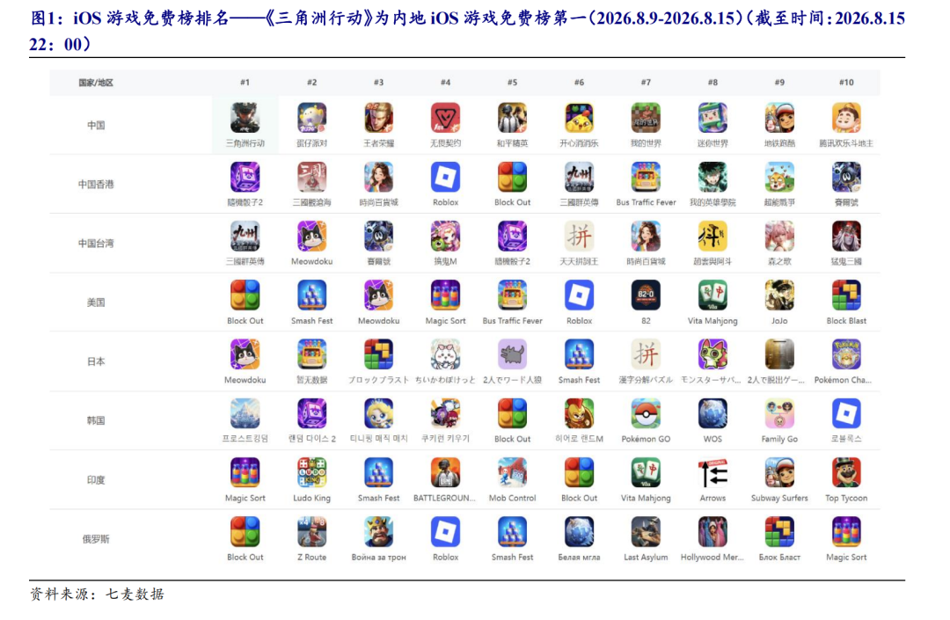Select Block Out icon in 美国 row
950x620 pixels.
[x=245, y=295]
